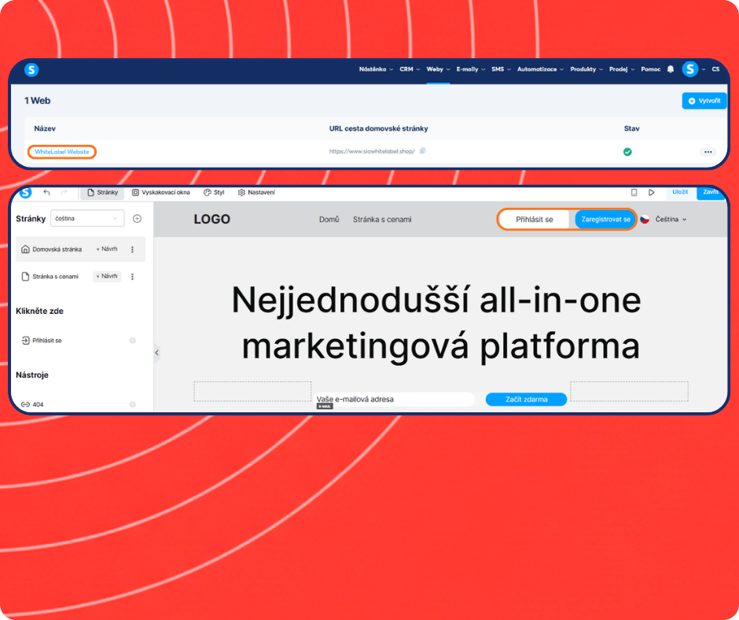Open the Produkty menu
Screen dimensions: 739x620
[586, 69]
